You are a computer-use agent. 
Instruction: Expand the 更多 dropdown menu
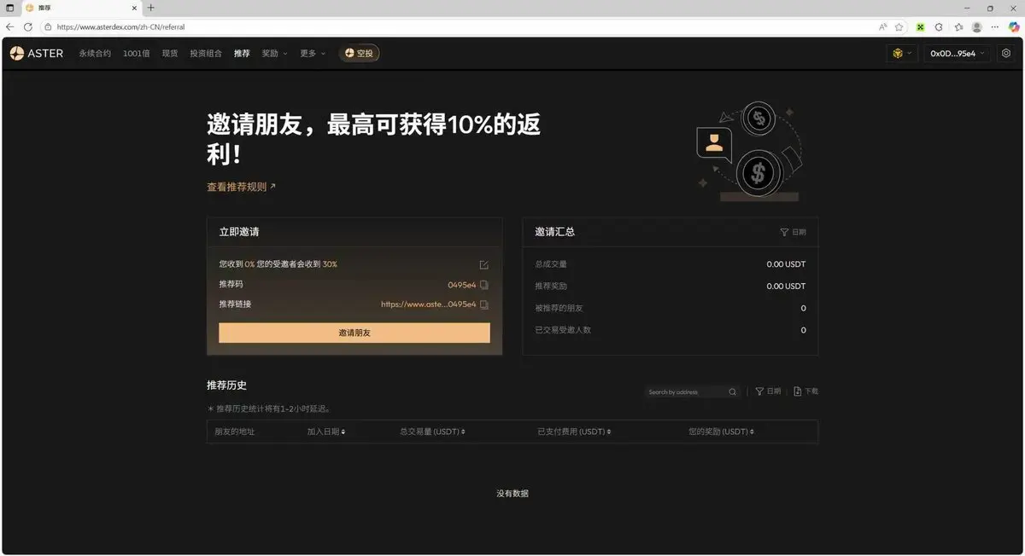[313, 53]
